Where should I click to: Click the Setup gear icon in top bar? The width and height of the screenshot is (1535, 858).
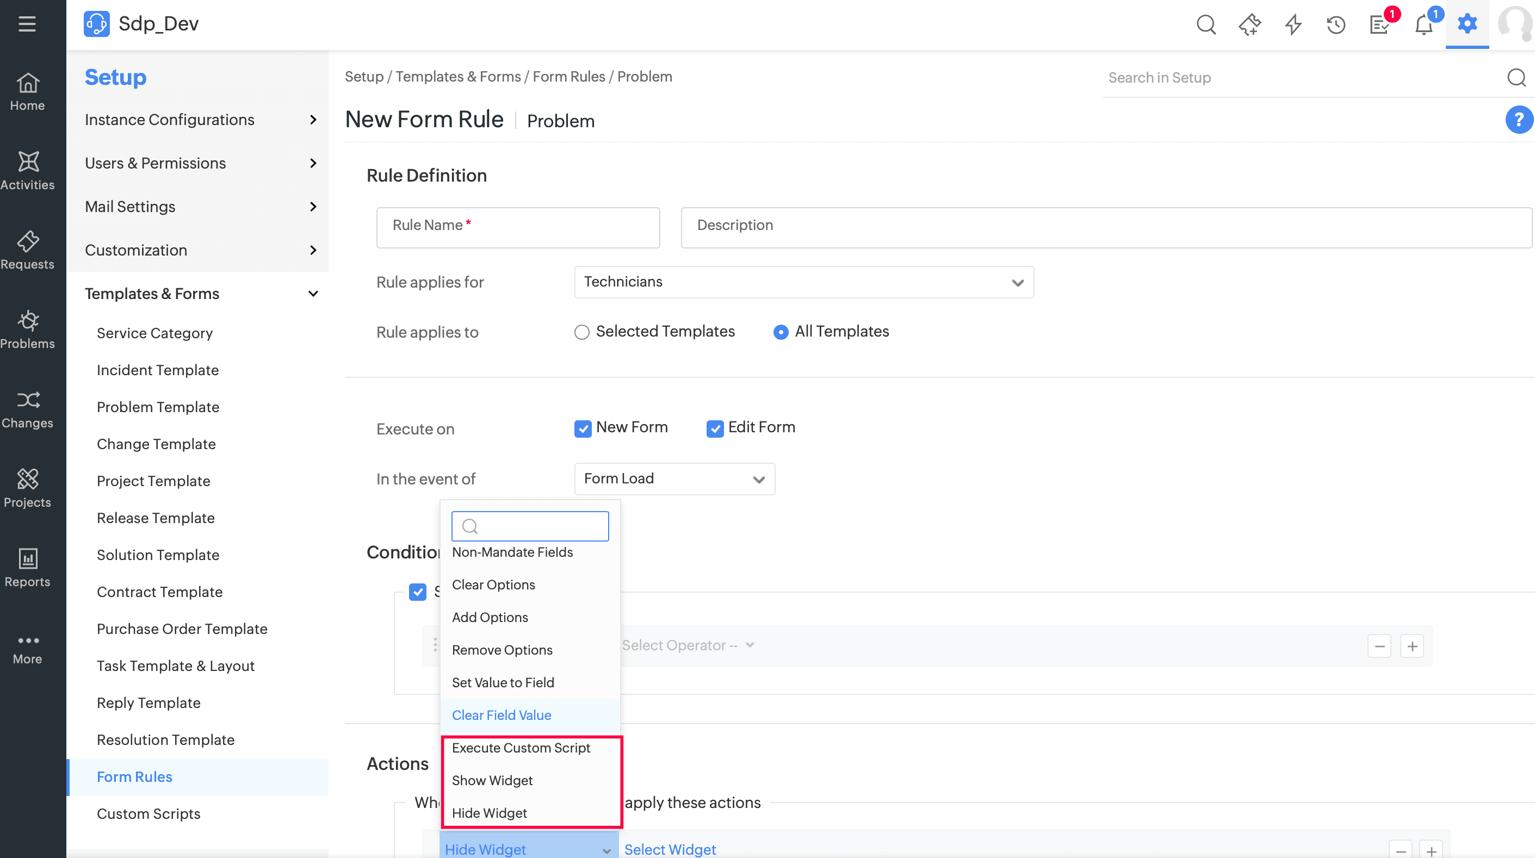pos(1467,24)
